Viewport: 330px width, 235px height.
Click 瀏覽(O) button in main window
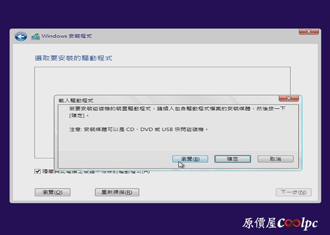coord(53,192)
